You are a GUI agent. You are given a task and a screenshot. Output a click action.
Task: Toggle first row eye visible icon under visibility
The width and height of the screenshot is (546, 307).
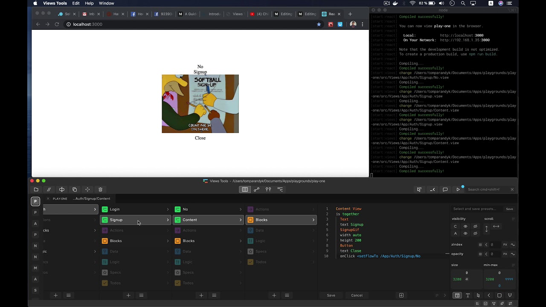[x=465, y=226]
